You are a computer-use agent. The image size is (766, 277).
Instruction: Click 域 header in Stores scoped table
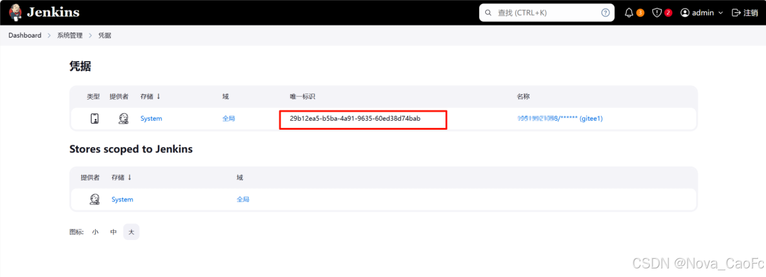click(240, 177)
